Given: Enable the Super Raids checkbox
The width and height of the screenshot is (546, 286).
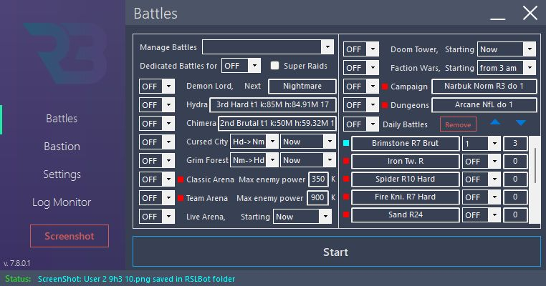Looking at the screenshot, I should pos(274,66).
